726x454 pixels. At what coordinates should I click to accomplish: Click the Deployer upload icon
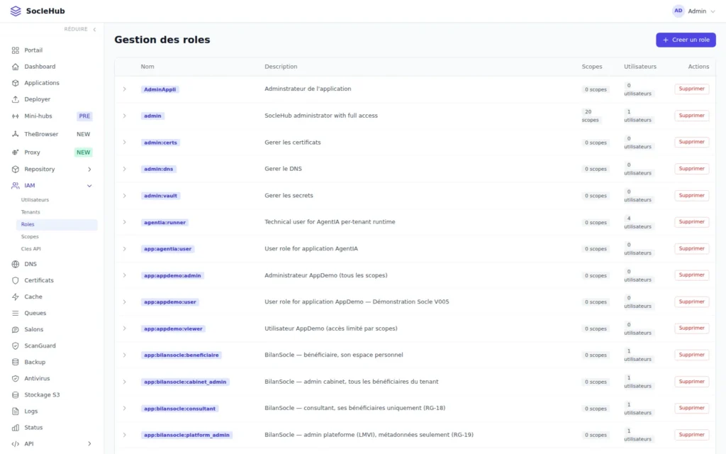coord(16,99)
